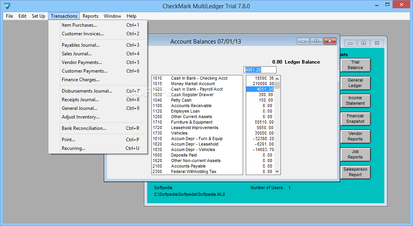Viewport: 413px width, 226px height.
Task: Open the Window menu
Action: (x=112, y=16)
